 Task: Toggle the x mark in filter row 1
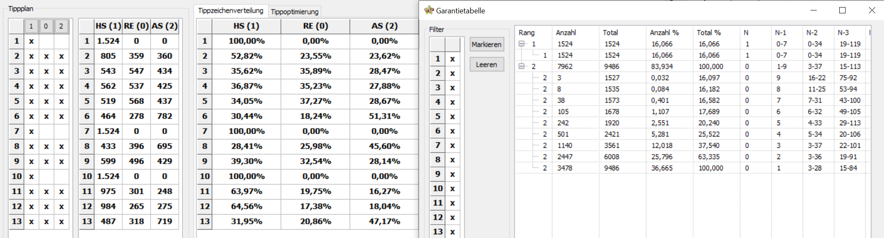(452, 59)
